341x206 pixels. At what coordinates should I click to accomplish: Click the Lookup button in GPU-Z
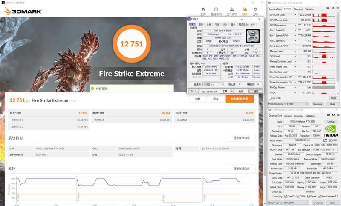point(331,122)
